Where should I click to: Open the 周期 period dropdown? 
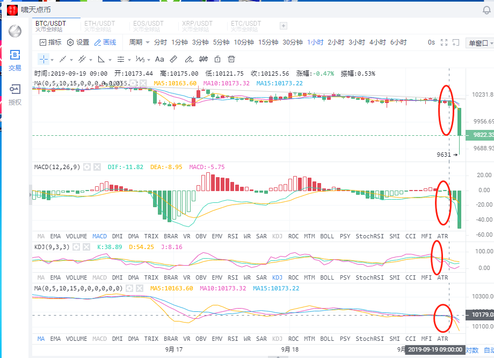(139, 42)
